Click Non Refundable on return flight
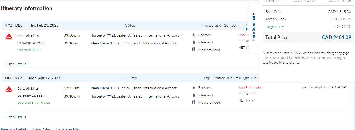This screenshot has height=130, width=355. 250,87
